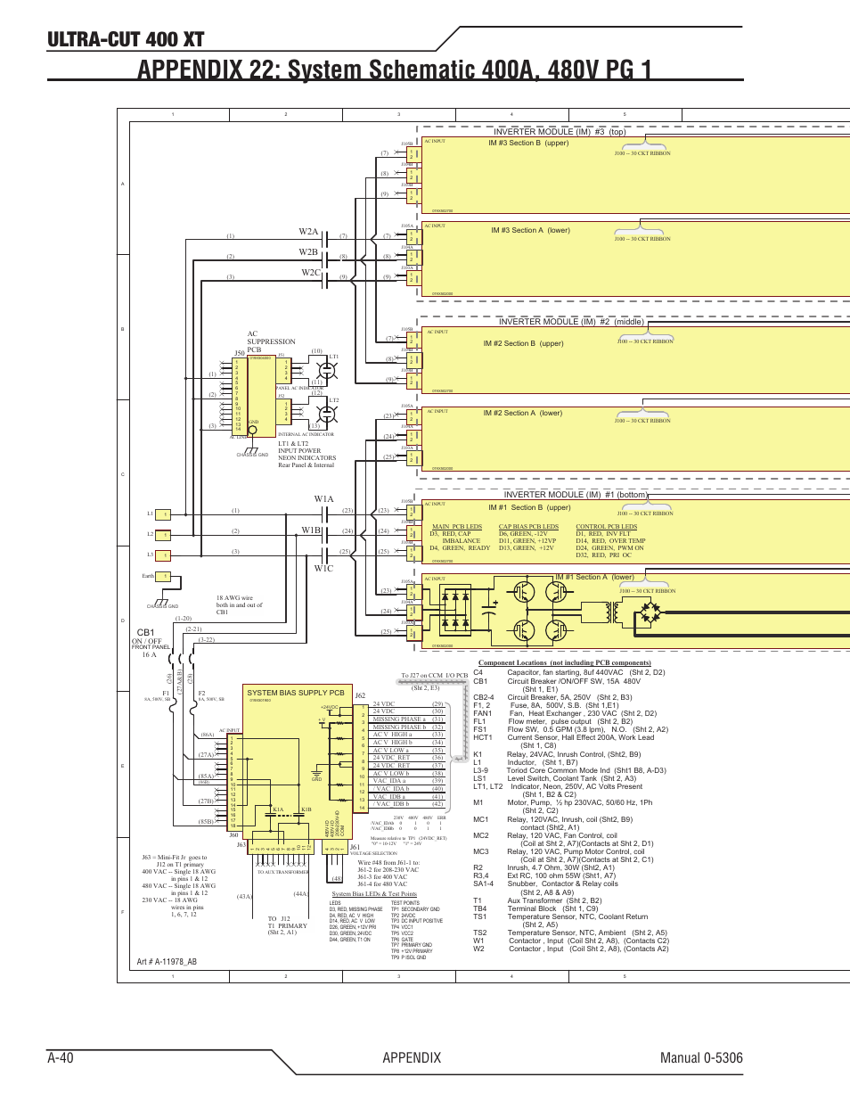Click the W1B contactor contact symbol
850x1101 pixels.
324,535
